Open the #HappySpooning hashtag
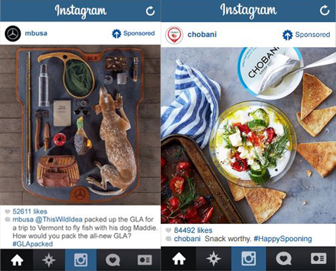336x271 pixels. 283,239
